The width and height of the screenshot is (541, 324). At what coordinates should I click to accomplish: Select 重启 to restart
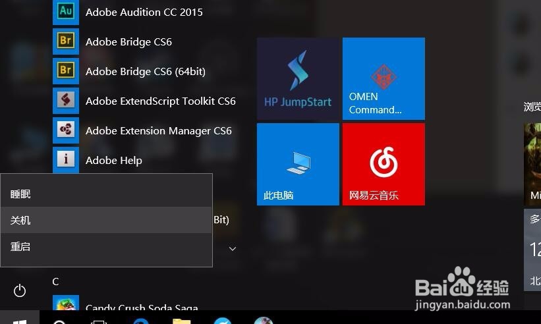[x=106, y=246]
